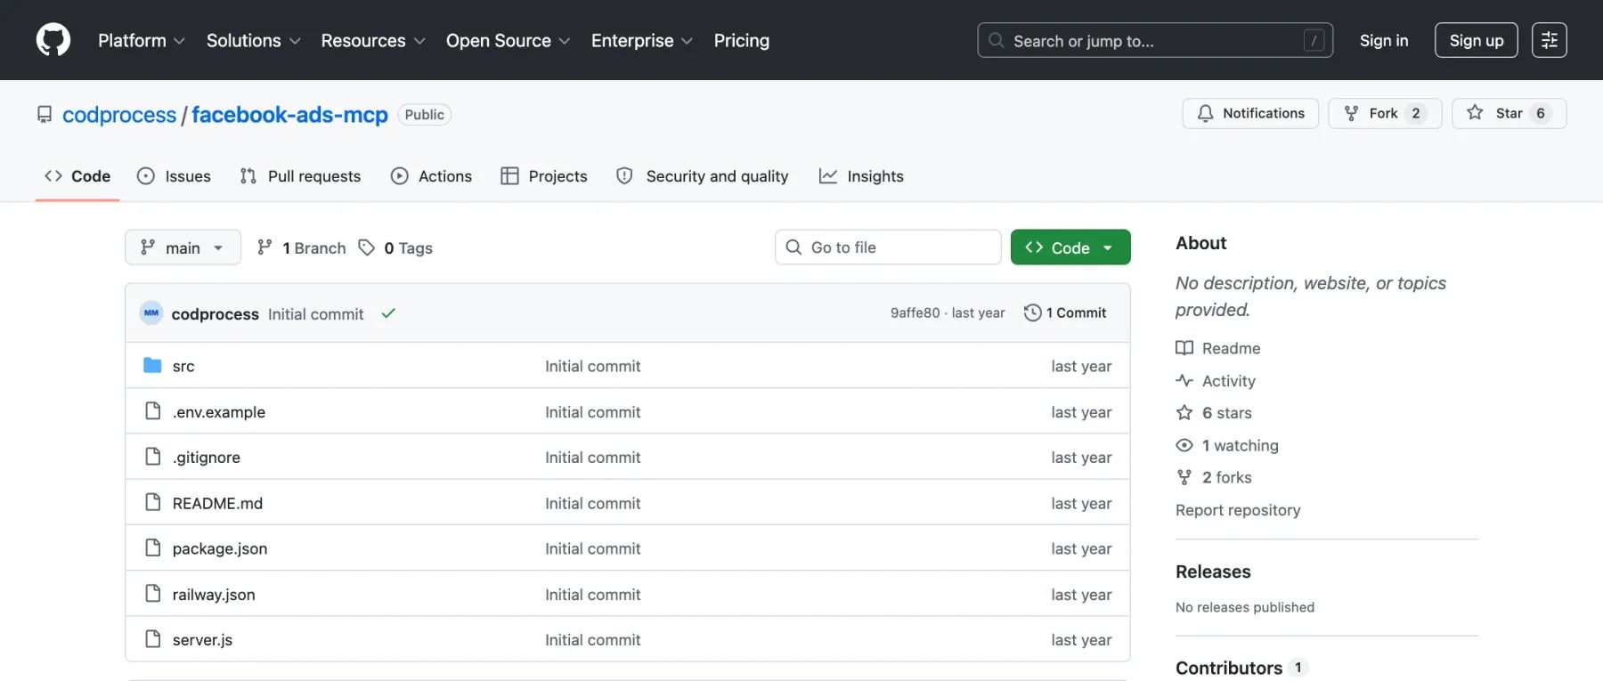Screen dimensions: 1603x681
Task: Click the Report repository link
Action: tap(1238, 510)
